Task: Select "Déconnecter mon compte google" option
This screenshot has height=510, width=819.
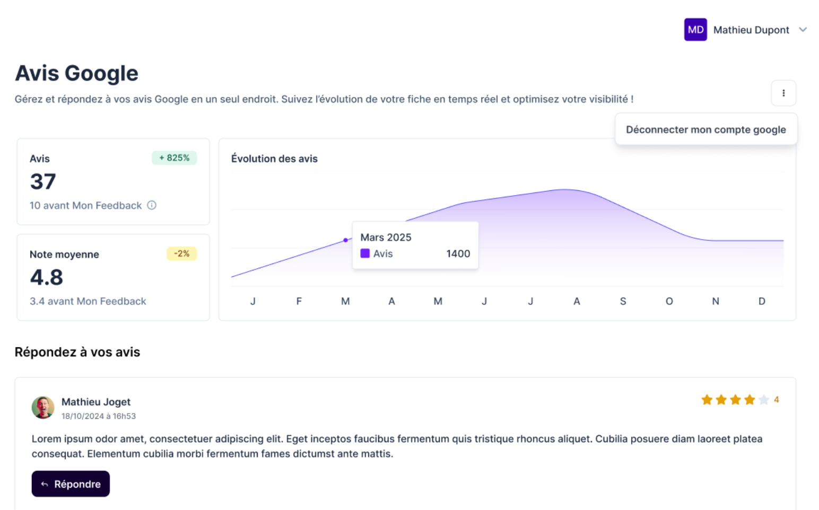Action: click(x=705, y=129)
